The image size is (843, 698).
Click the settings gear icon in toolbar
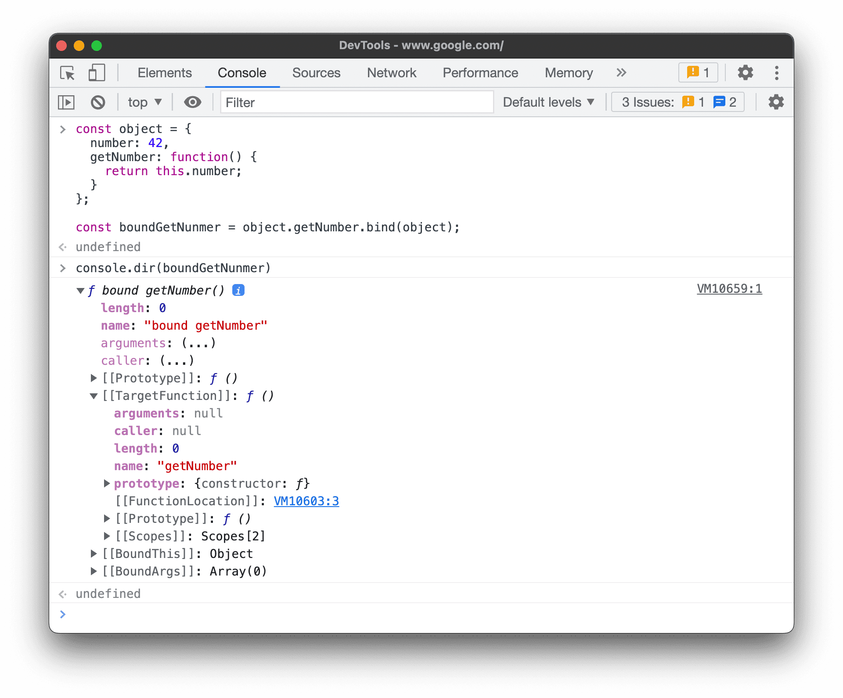tap(745, 72)
